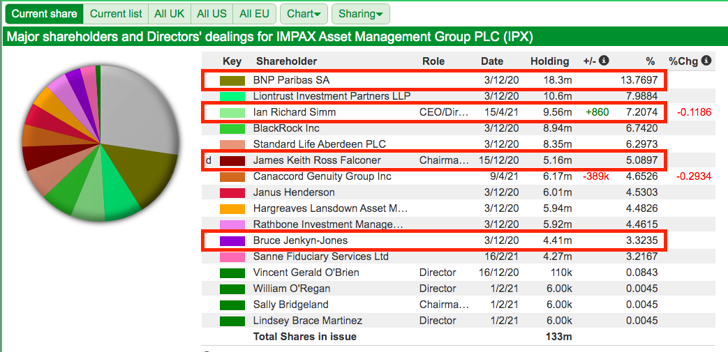Click the Date column header
The image size is (728, 352).
(492, 61)
